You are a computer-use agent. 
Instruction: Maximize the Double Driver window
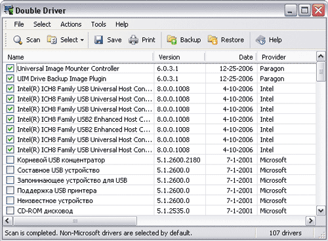[304, 10]
